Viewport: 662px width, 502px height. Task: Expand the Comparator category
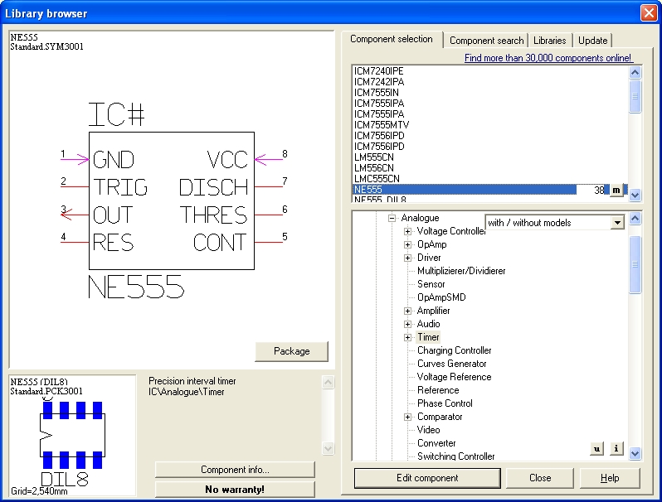(407, 417)
